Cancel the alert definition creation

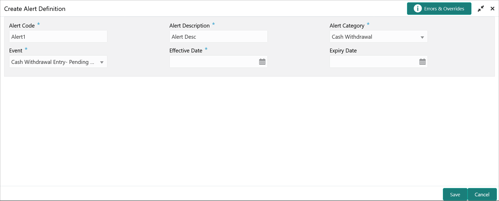482,195
